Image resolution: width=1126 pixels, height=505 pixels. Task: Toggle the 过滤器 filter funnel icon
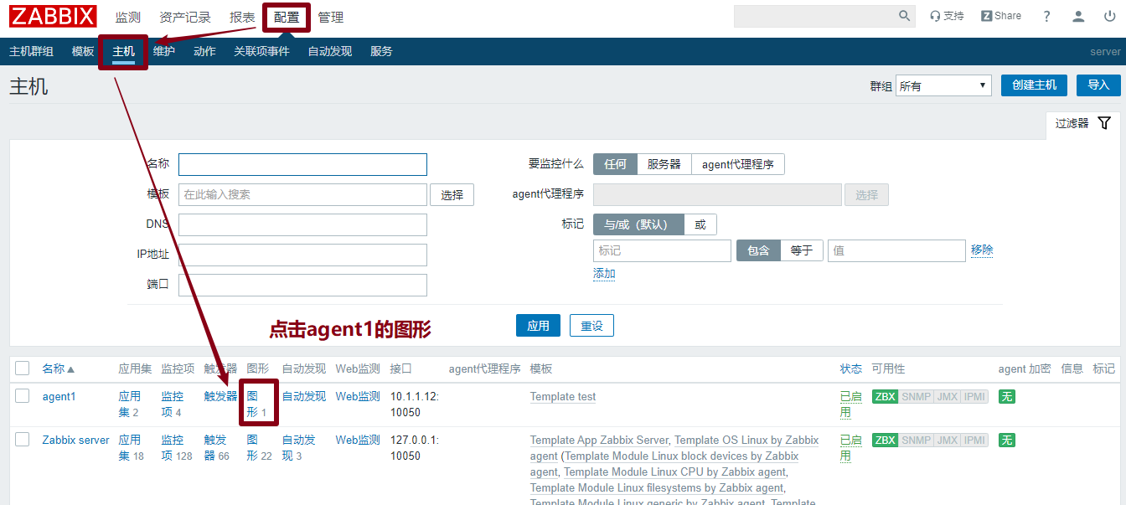[1104, 123]
